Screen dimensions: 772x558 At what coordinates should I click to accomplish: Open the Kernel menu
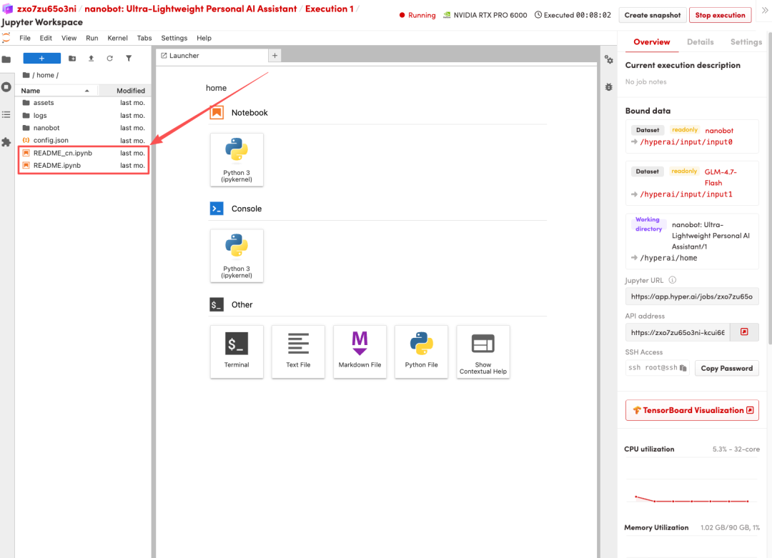(117, 38)
